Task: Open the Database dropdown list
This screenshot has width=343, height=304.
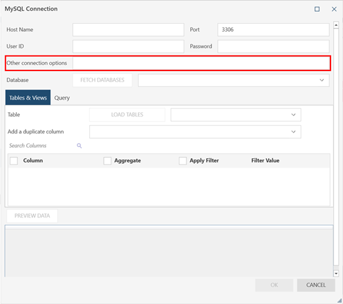Action: pos(234,80)
